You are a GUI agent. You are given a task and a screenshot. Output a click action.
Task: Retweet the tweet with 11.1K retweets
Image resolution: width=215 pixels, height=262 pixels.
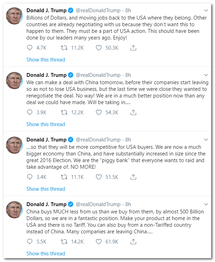pos(64,177)
